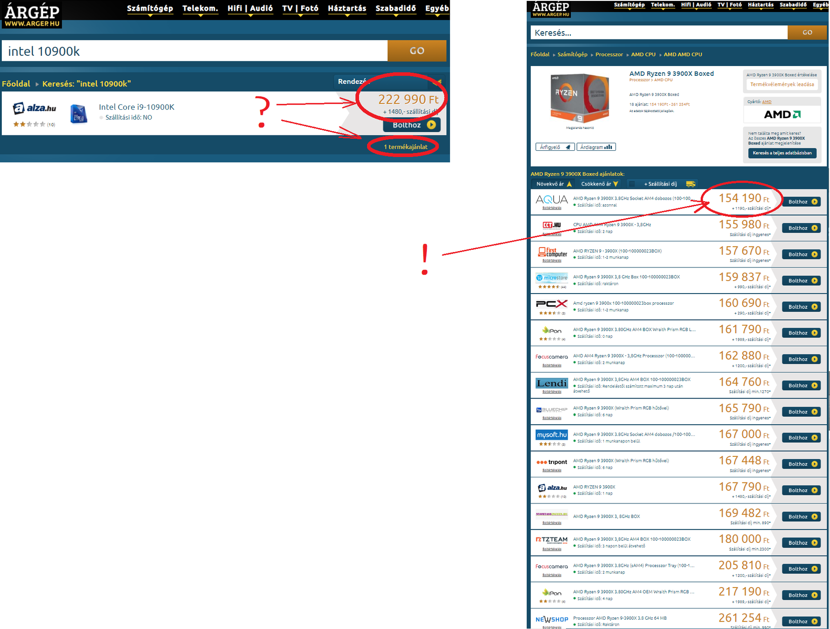The image size is (830, 629).
Task: Click the CCT.HU shop logo
Action: [x=552, y=225]
